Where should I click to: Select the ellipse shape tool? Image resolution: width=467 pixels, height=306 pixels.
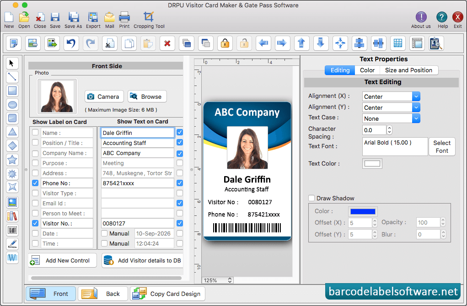coord(12,105)
